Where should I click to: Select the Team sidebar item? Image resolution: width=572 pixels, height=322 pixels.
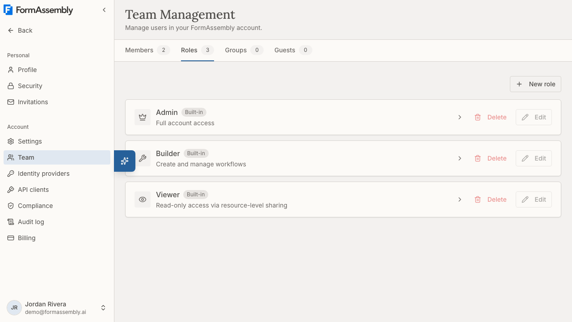pyautogui.click(x=57, y=157)
